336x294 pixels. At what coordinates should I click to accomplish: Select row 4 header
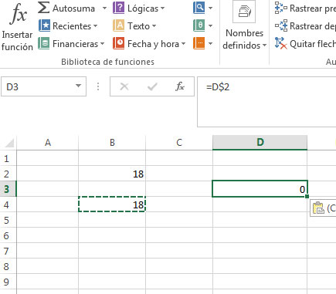[x=8, y=204]
